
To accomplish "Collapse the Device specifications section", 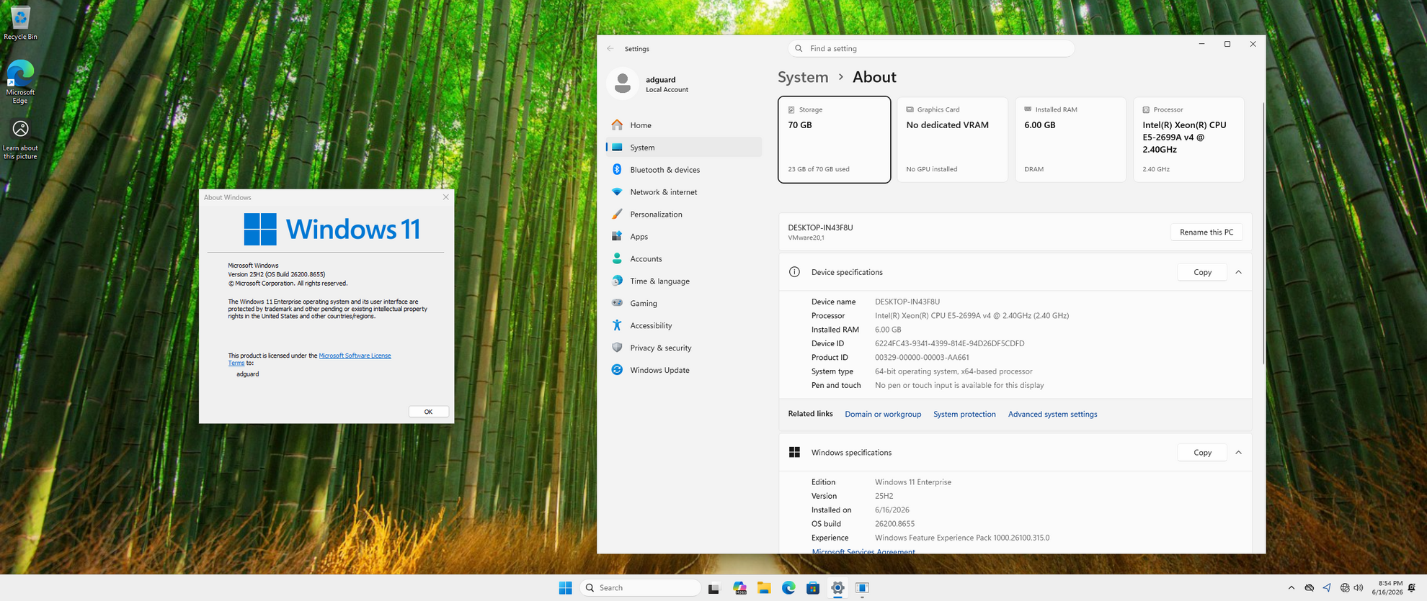I will 1239,272.
